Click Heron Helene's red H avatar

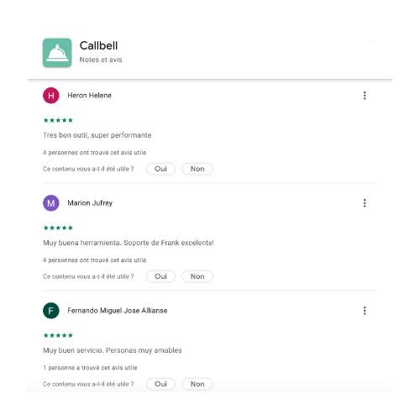pyautogui.click(x=51, y=96)
